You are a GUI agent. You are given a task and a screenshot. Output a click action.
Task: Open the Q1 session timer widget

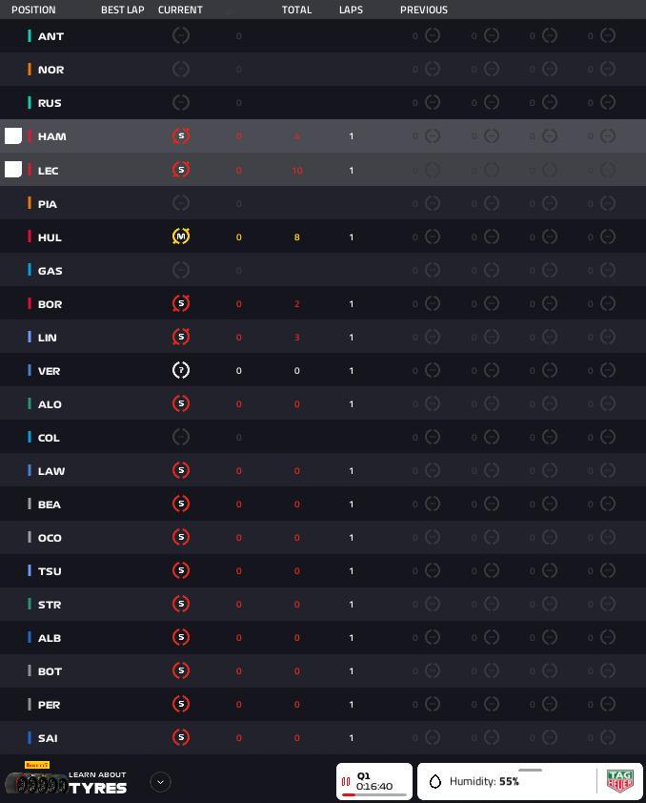click(374, 781)
